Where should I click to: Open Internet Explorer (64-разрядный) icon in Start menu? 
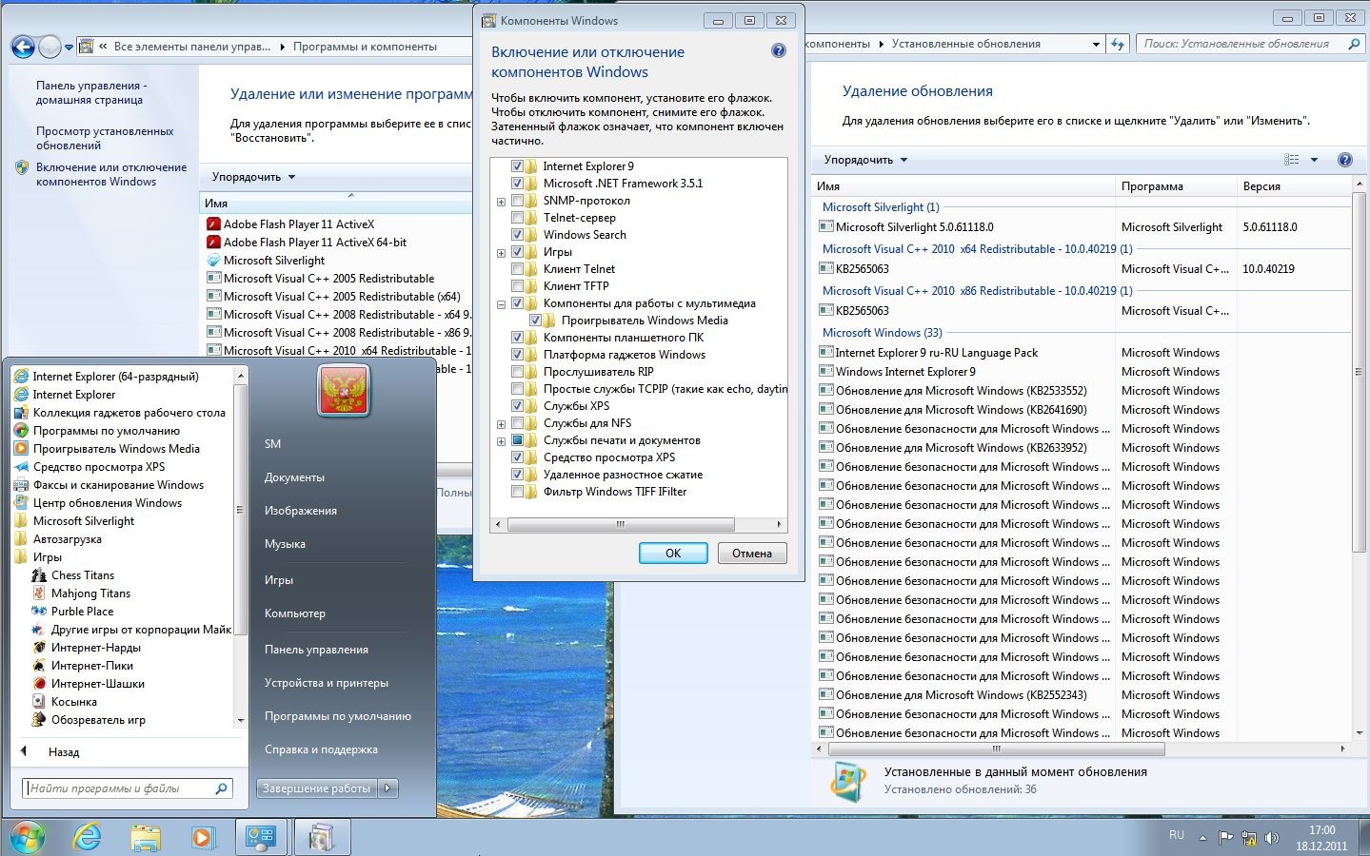(21, 377)
